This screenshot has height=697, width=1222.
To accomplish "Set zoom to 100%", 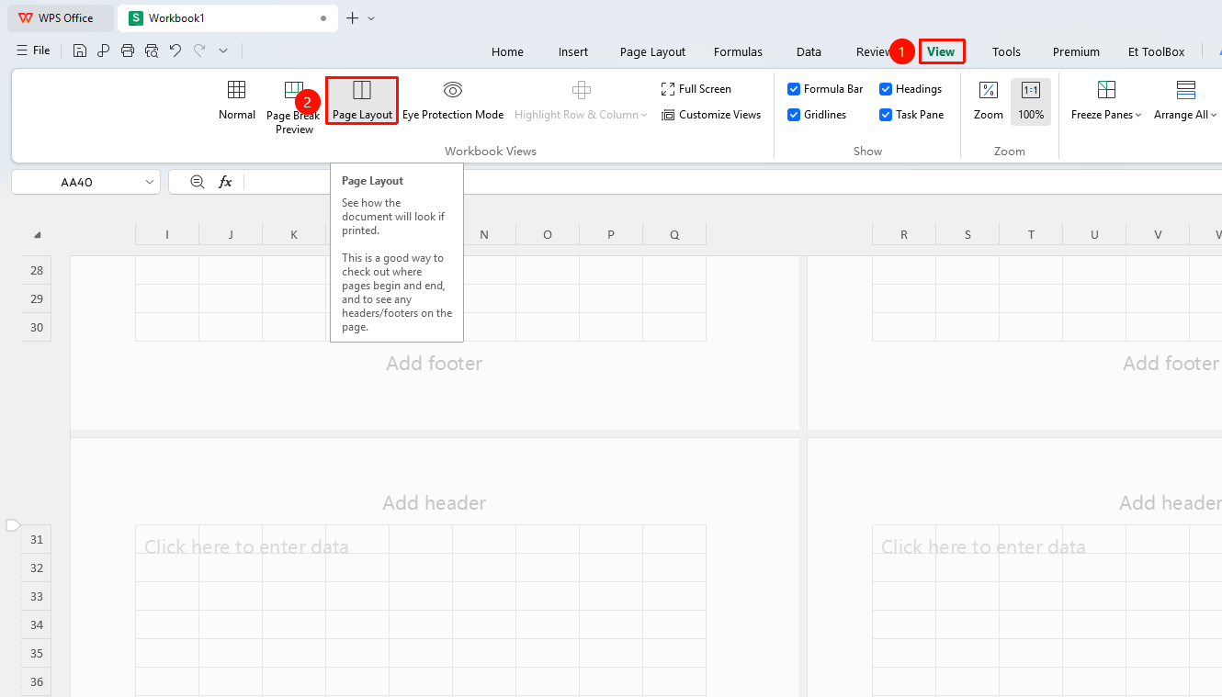I will tap(1031, 100).
